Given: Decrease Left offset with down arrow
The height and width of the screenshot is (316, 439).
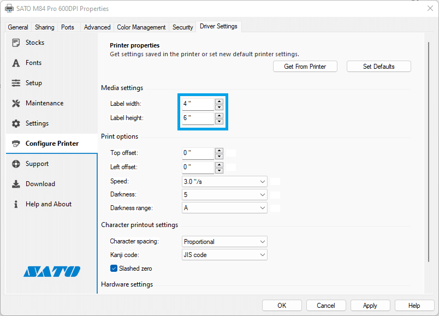Looking at the screenshot, I should point(219,170).
